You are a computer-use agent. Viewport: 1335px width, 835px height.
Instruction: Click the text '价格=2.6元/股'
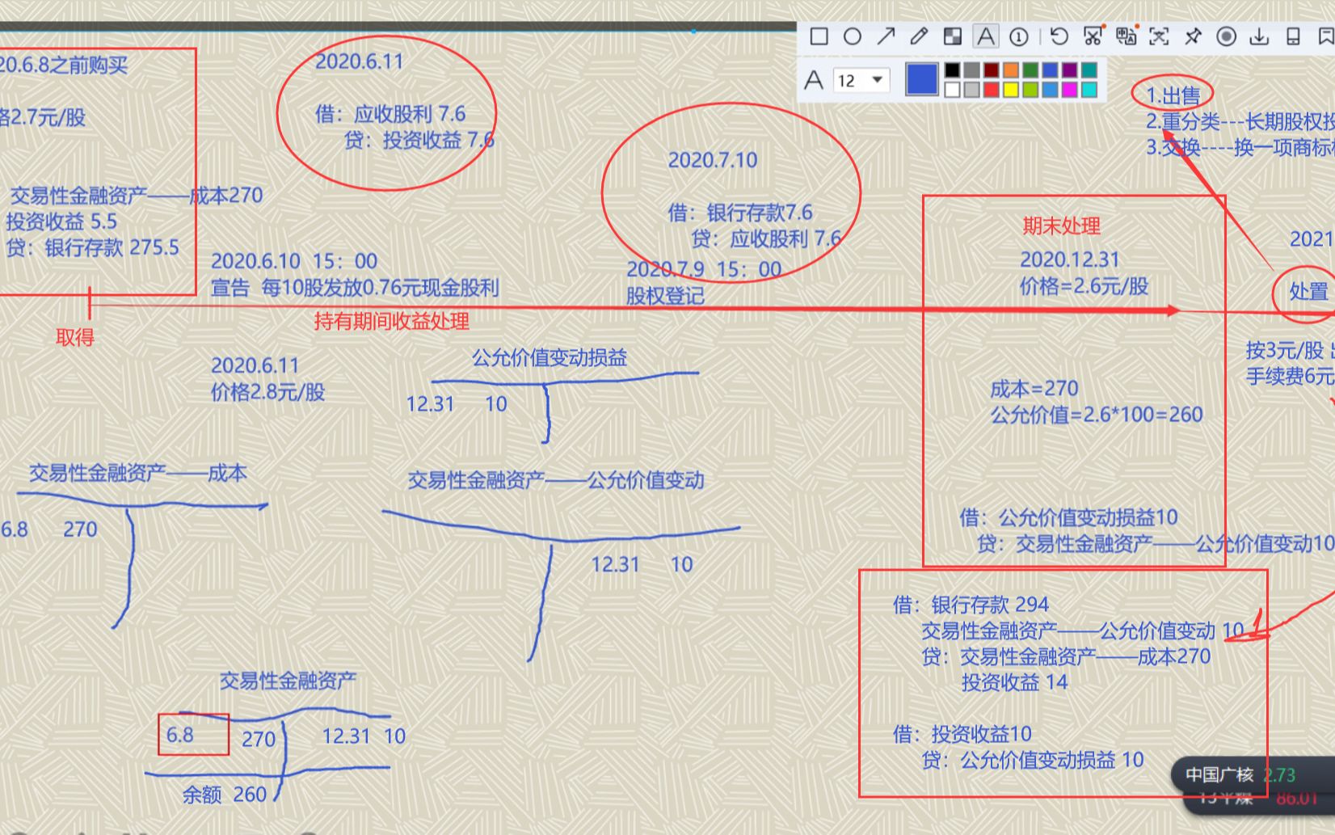pos(1084,286)
